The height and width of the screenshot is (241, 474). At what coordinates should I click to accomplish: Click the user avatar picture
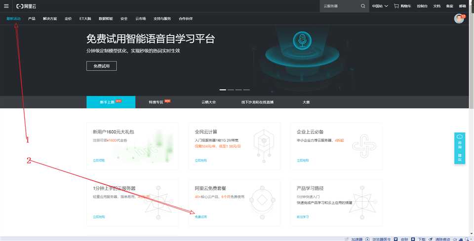pyautogui.click(x=459, y=19)
